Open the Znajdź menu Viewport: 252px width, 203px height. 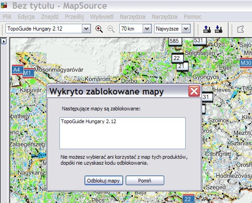tap(50, 17)
